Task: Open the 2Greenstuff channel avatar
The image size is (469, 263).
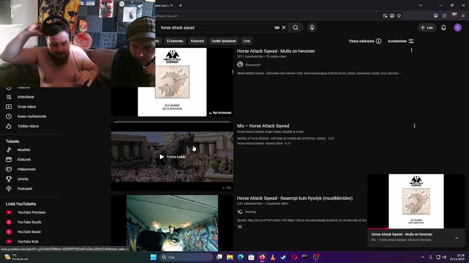Action: (x=240, y=65)
